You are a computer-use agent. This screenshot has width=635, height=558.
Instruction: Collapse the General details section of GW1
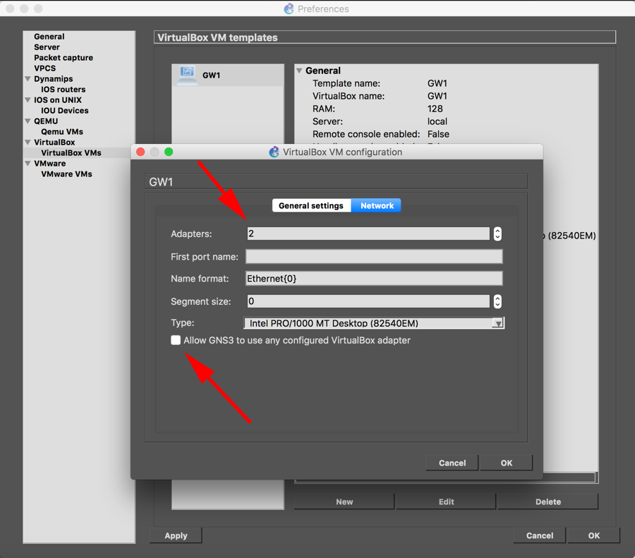pos(299,71)
